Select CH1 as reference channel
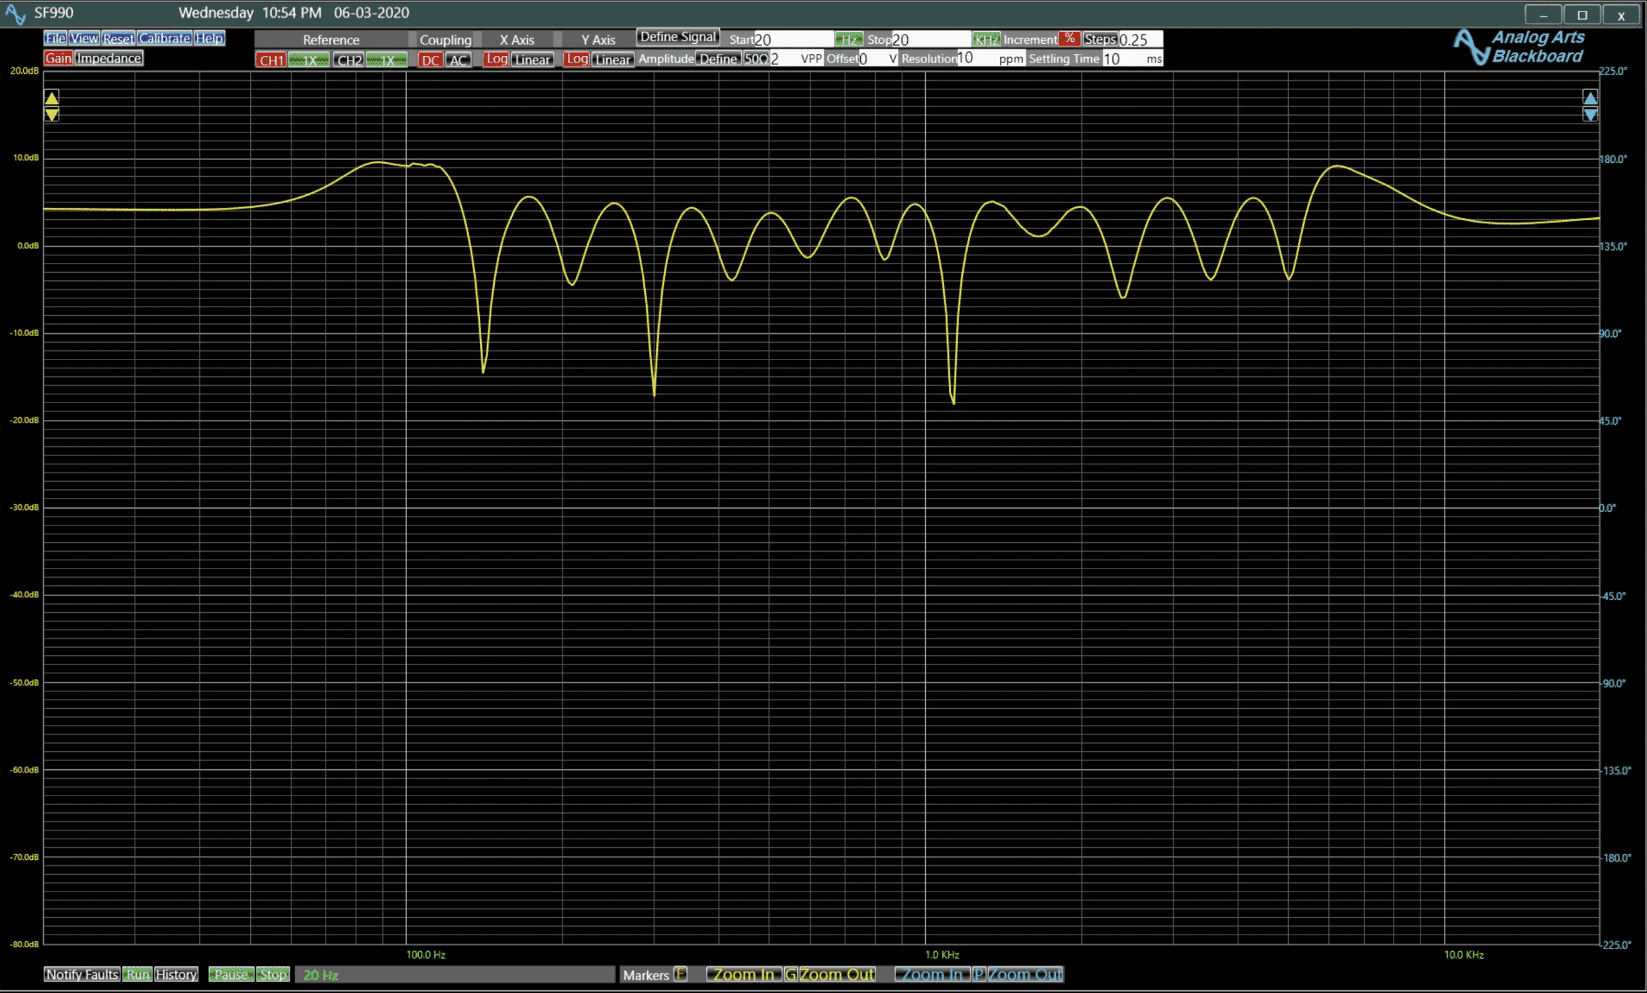Viewport: 1647px width, 993px height. [x=271, y=60]
